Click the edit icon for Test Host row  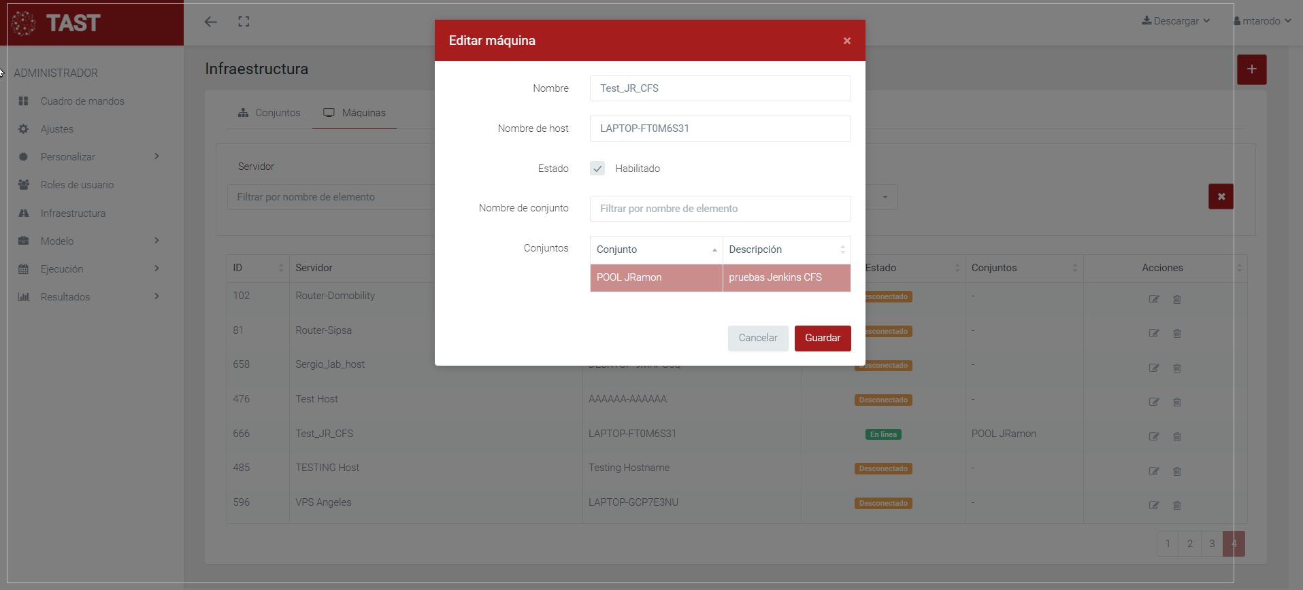coord(1153,402)
